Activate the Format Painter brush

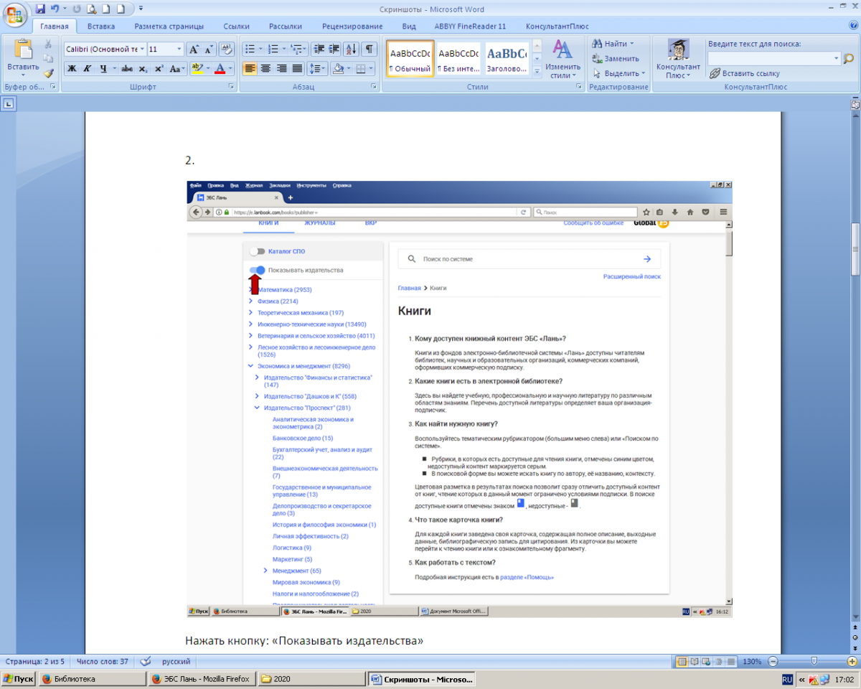(x=48, y=72)
